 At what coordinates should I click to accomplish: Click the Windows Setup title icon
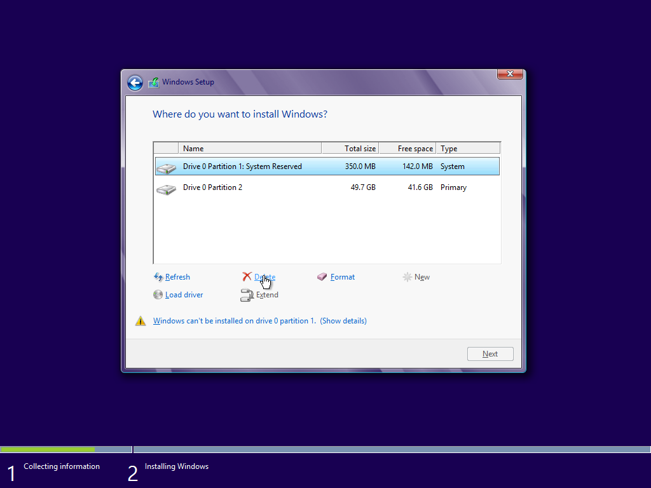[154, 82]
